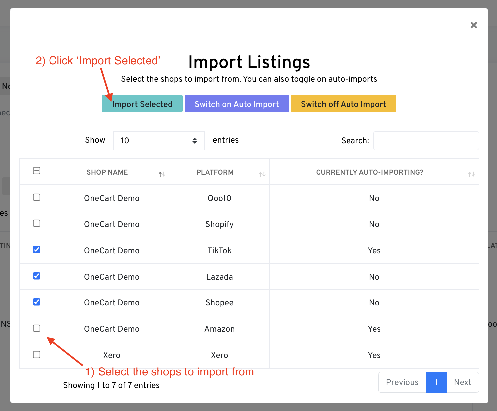The width and height of the screenshot is (497, 411).
Task: Uncheck the TikTok shop checkbox
Action: click(x=37, y=250)
